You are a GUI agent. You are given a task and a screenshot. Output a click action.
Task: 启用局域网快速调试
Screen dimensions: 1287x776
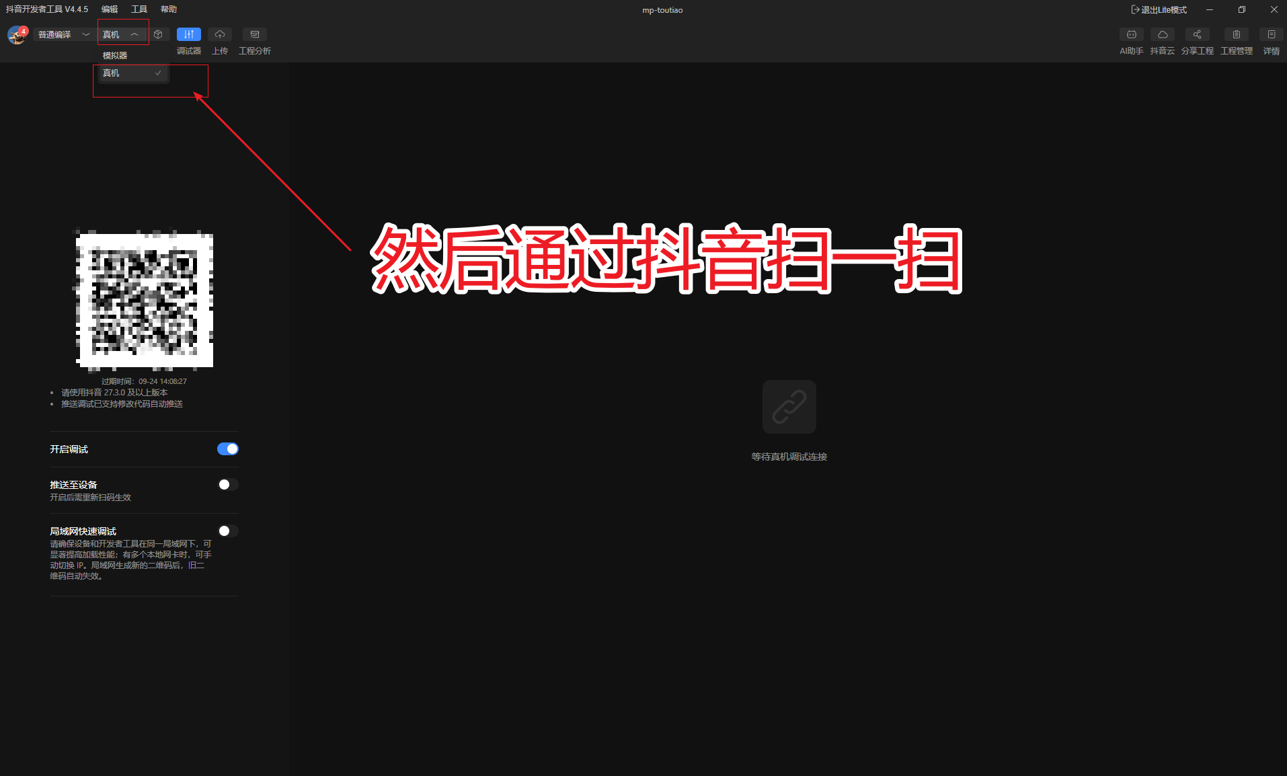(x=227, y=531)
